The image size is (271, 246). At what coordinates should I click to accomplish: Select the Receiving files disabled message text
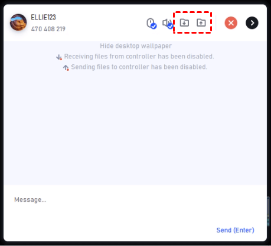(139, 57)
